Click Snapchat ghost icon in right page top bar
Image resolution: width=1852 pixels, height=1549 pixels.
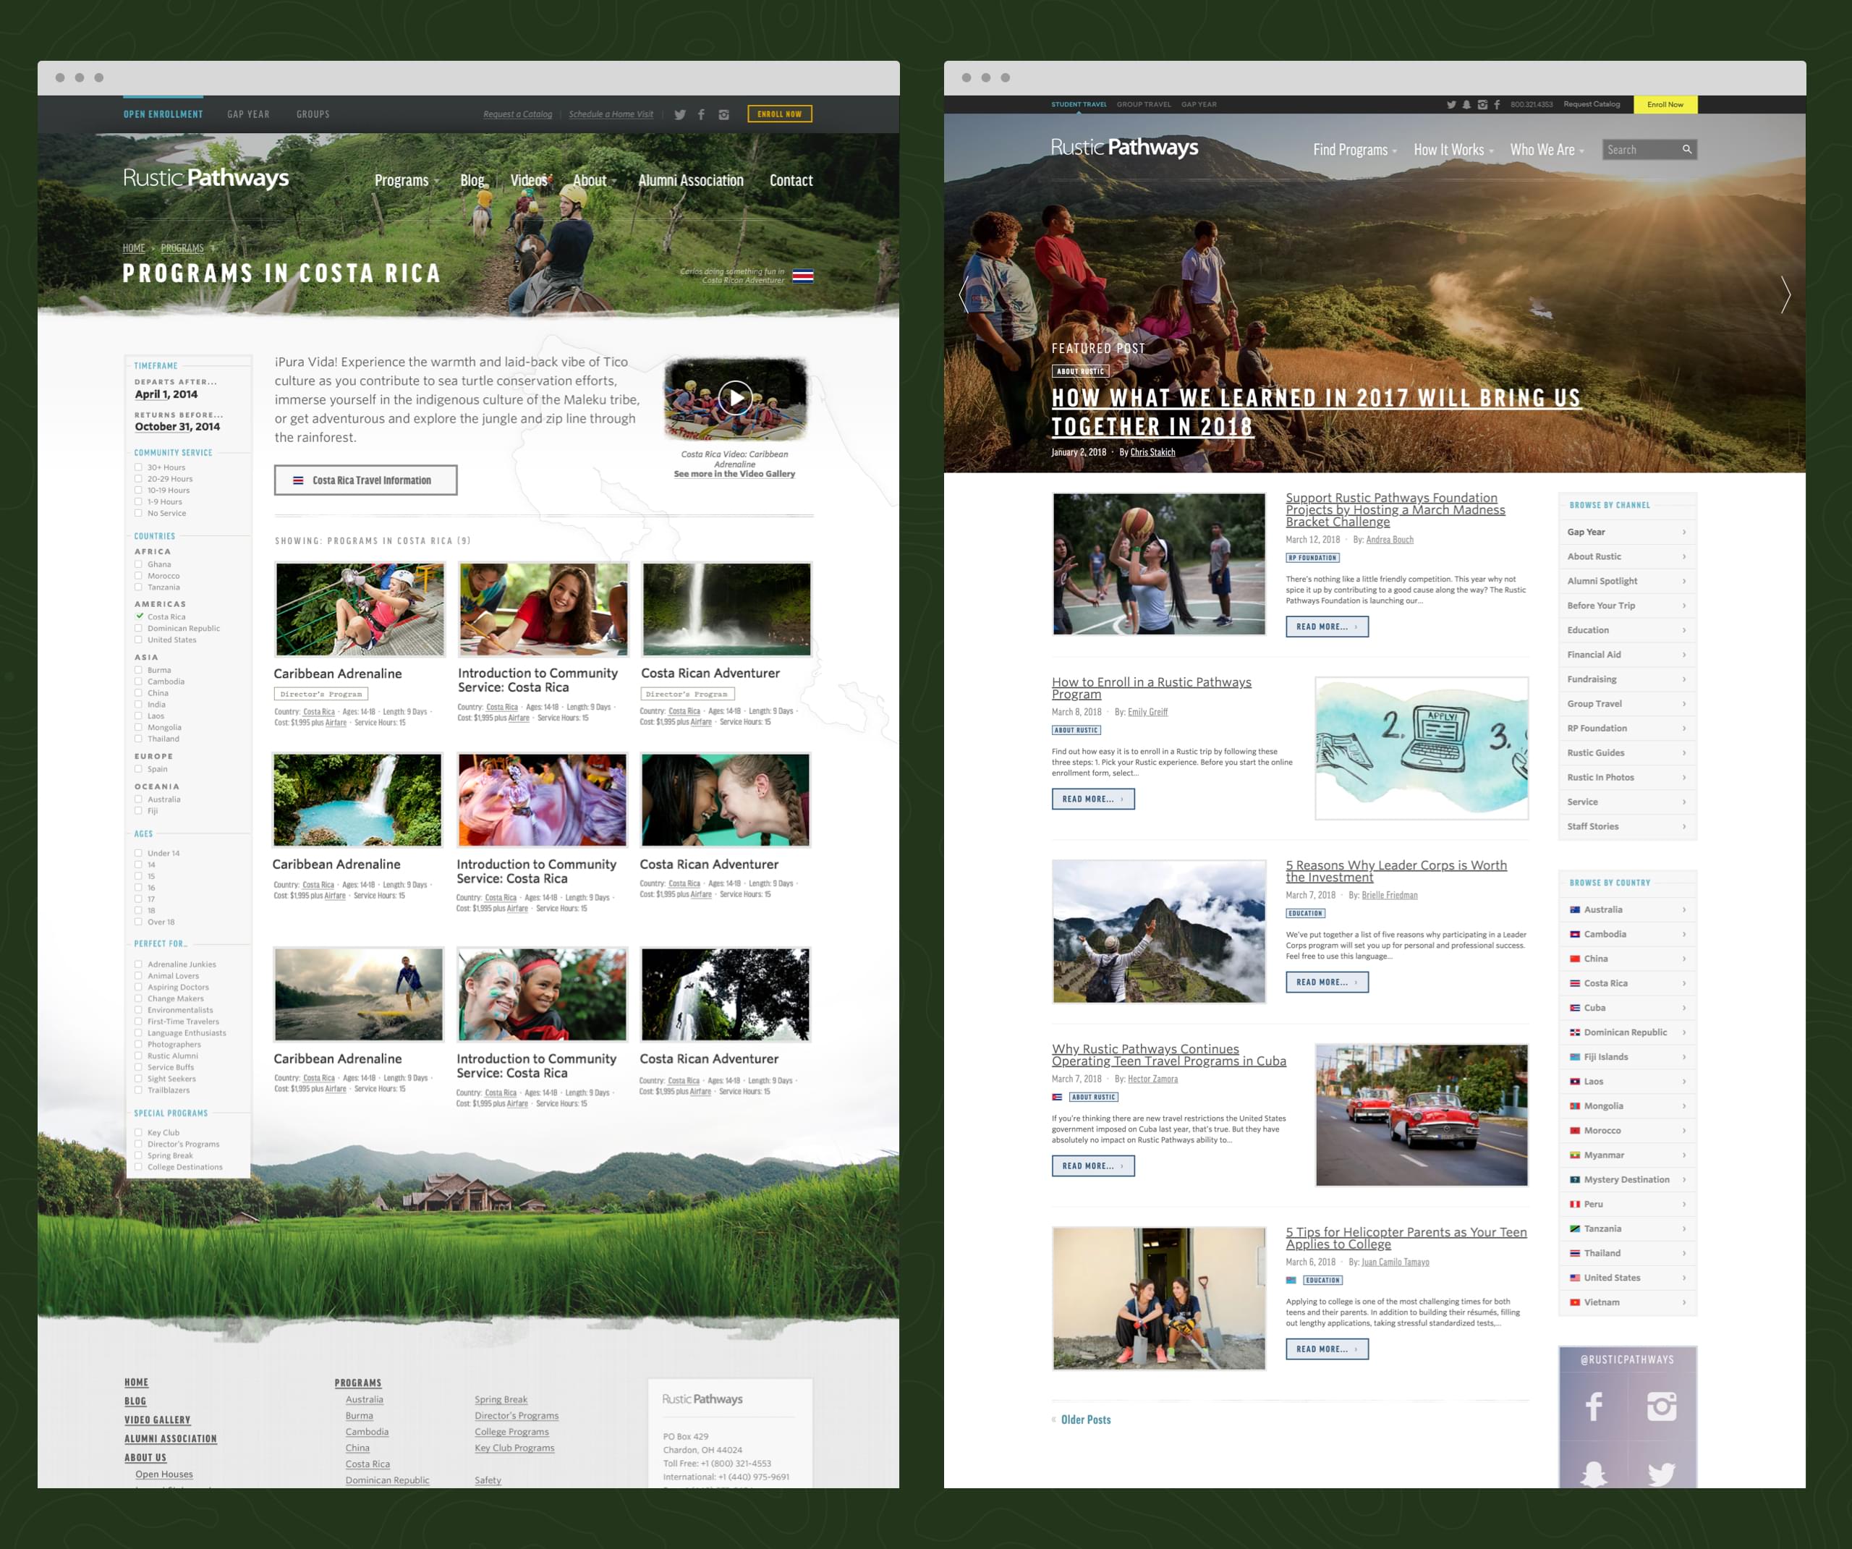(1466, 104)
